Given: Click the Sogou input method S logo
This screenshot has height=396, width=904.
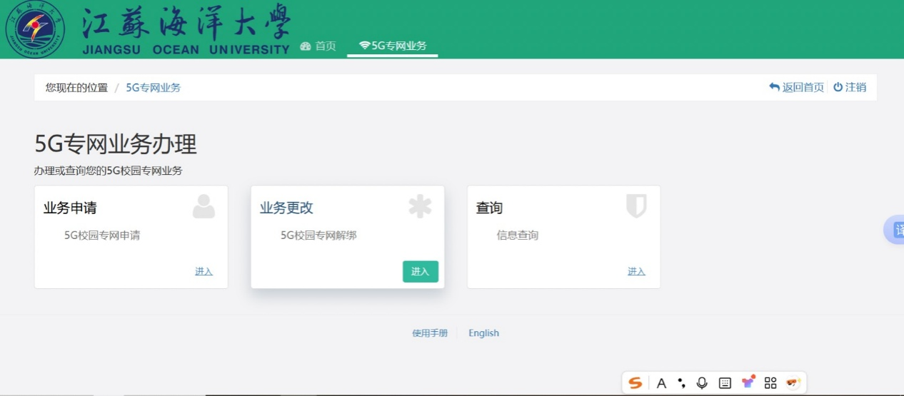Looking at the screenshot, I should (635, 383).
